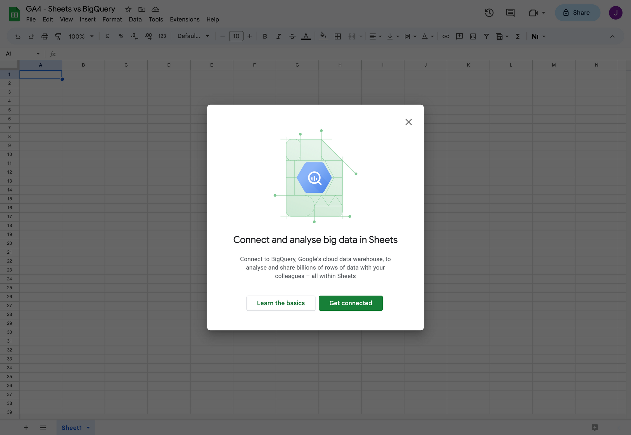Click the Insert link icon
The width and height of the screenshot is (631, 435).
coord(446,37)
